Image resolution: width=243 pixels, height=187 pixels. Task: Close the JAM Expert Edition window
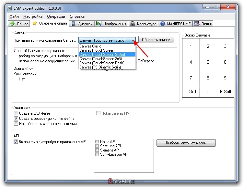click(228, 7)
